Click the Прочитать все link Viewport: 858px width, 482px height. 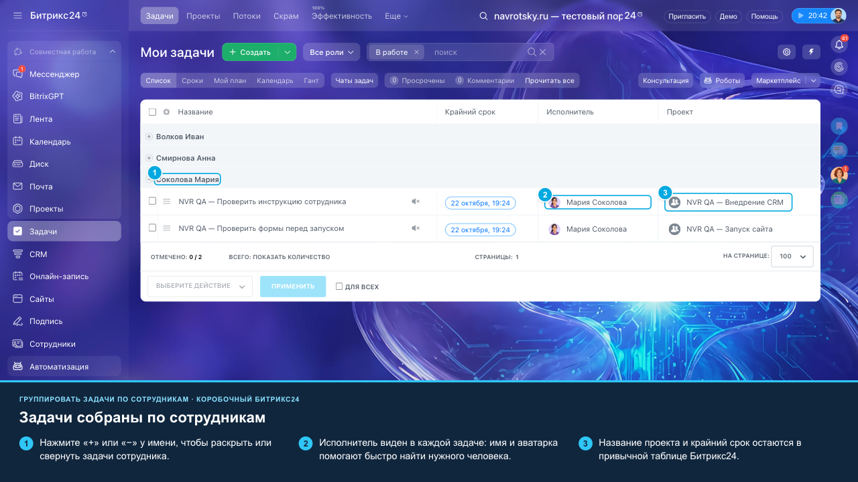[550, 80]
